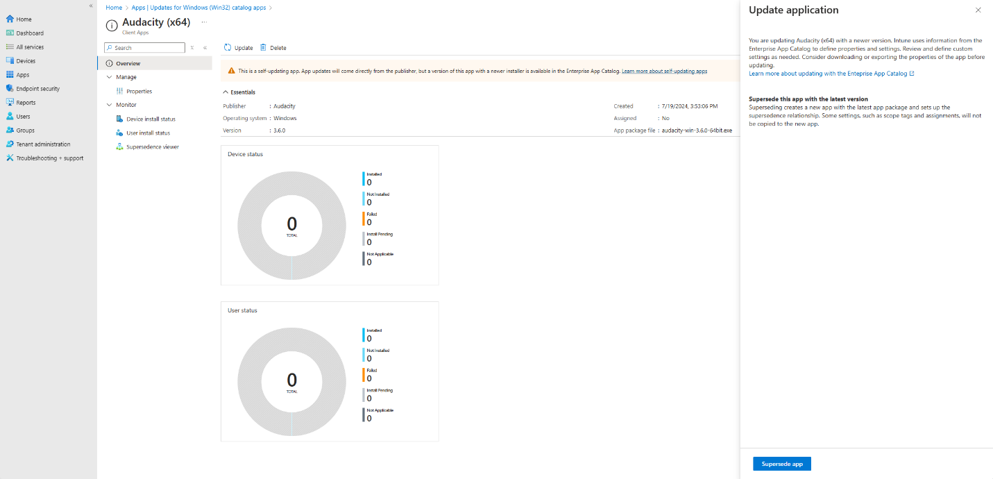Open Device install status page
This screenshot has height=479, width=993.
[x=151, y=119]
